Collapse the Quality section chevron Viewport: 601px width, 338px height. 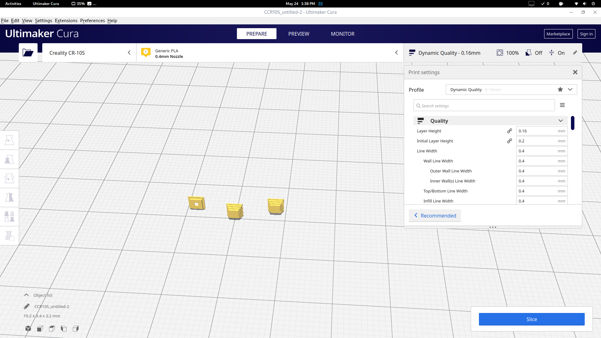561,121
